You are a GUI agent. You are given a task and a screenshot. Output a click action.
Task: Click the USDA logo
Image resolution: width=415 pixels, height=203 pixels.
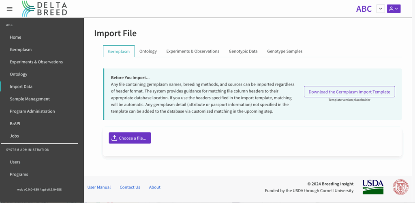(372, 187)
